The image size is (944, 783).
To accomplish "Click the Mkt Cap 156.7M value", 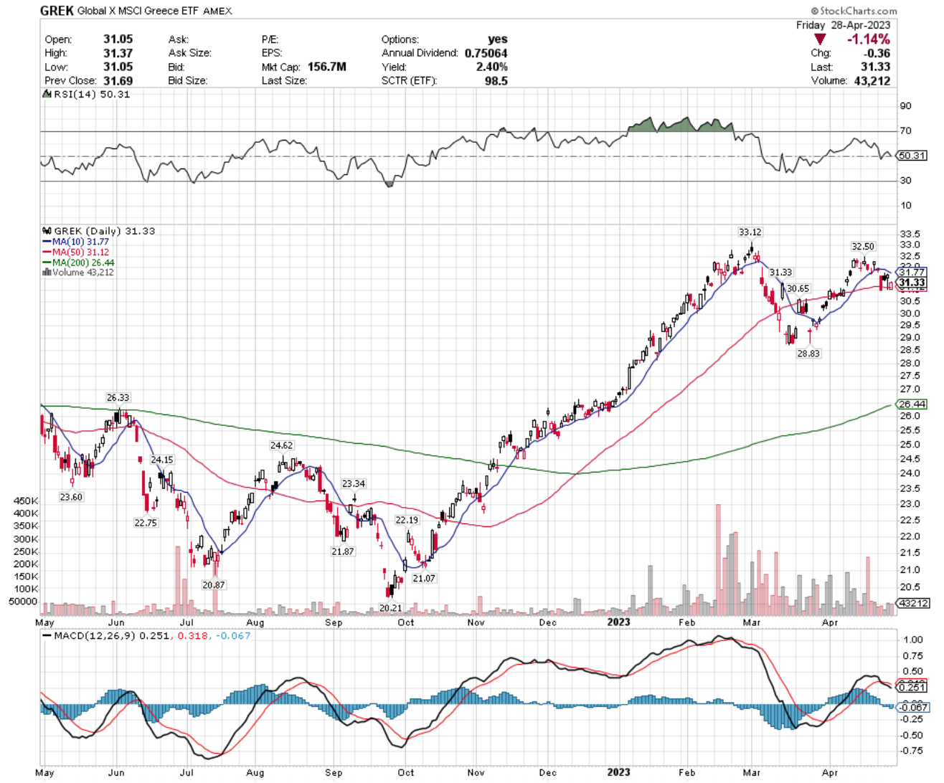I will 326,67.
